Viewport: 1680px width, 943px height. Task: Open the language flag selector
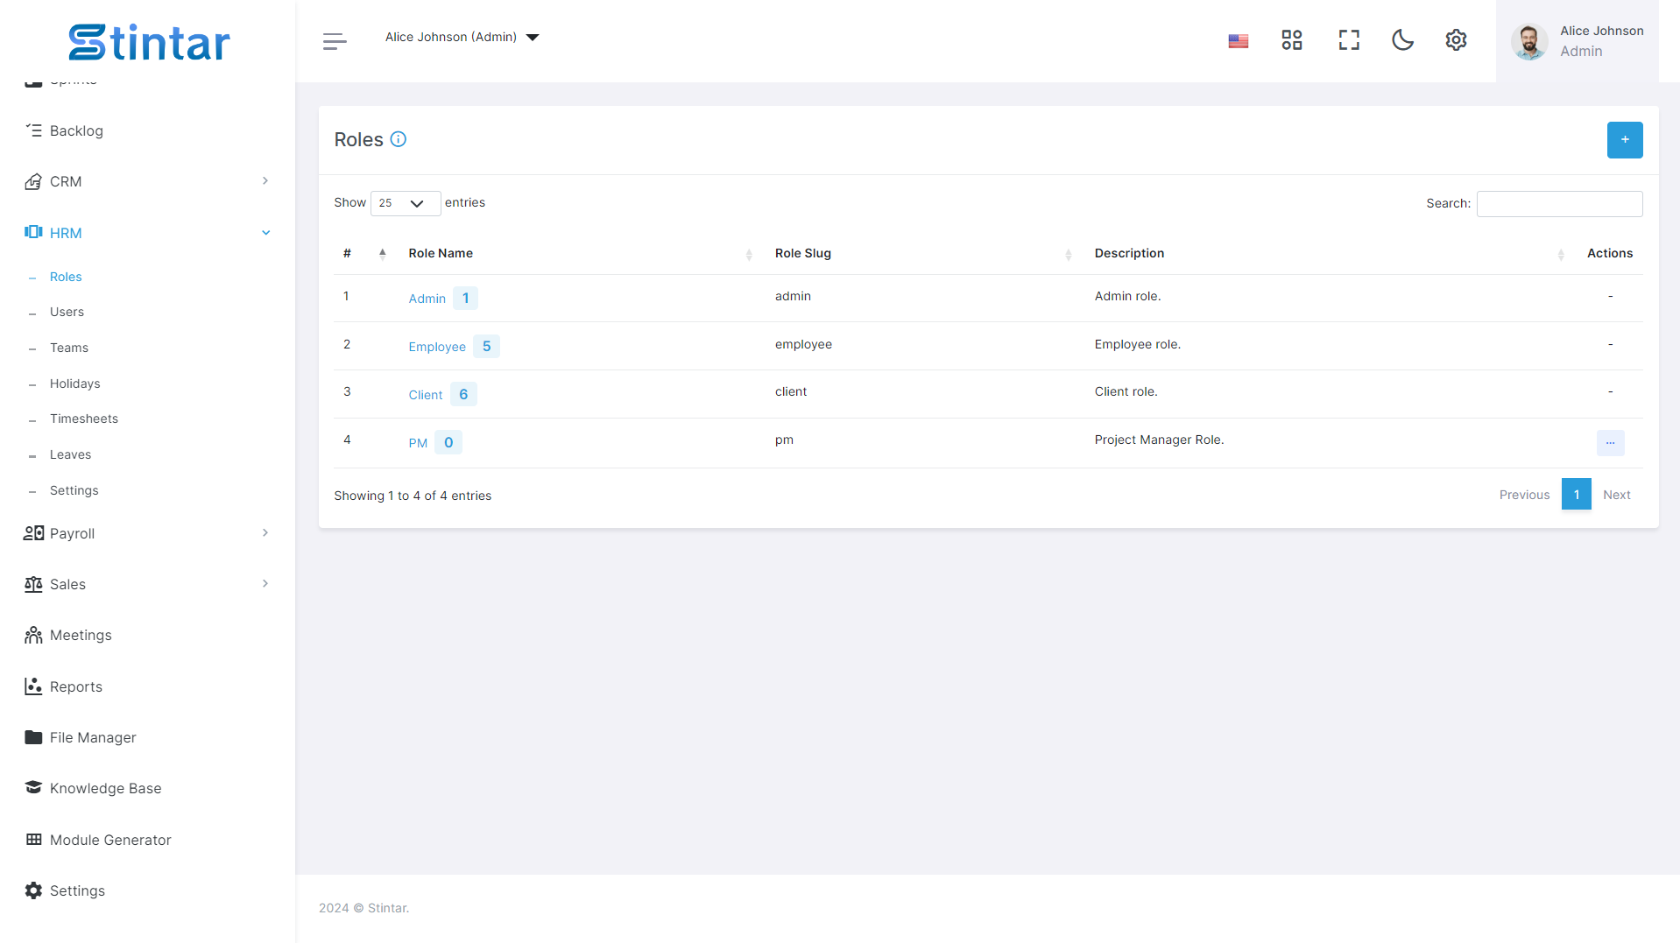point(1238,41)
